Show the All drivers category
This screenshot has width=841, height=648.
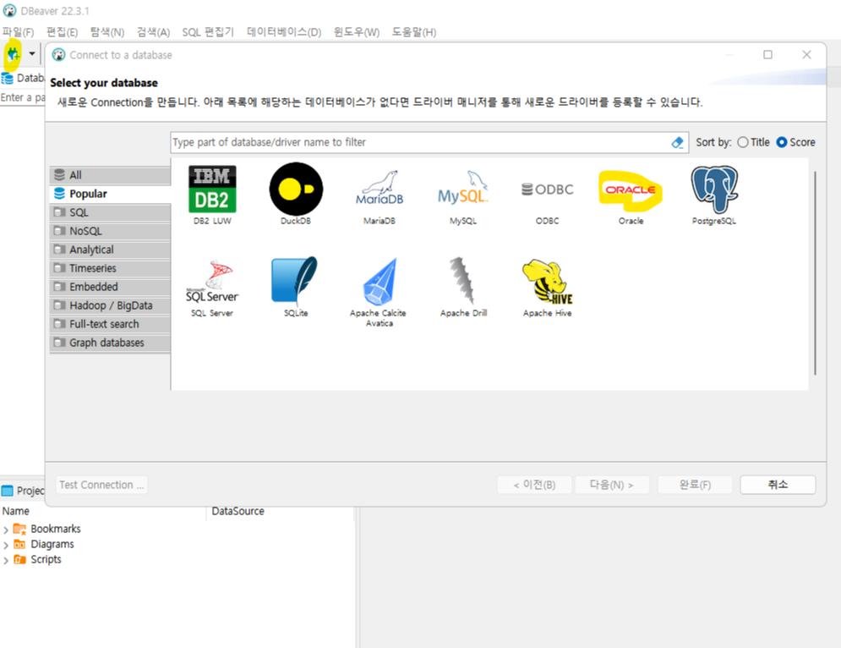click(x=110, y=175)
